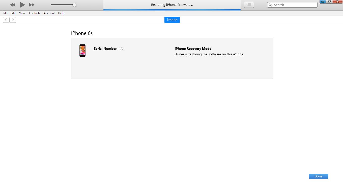Click the rewind previous track button

pyautogui.click(x=12, y=5)
